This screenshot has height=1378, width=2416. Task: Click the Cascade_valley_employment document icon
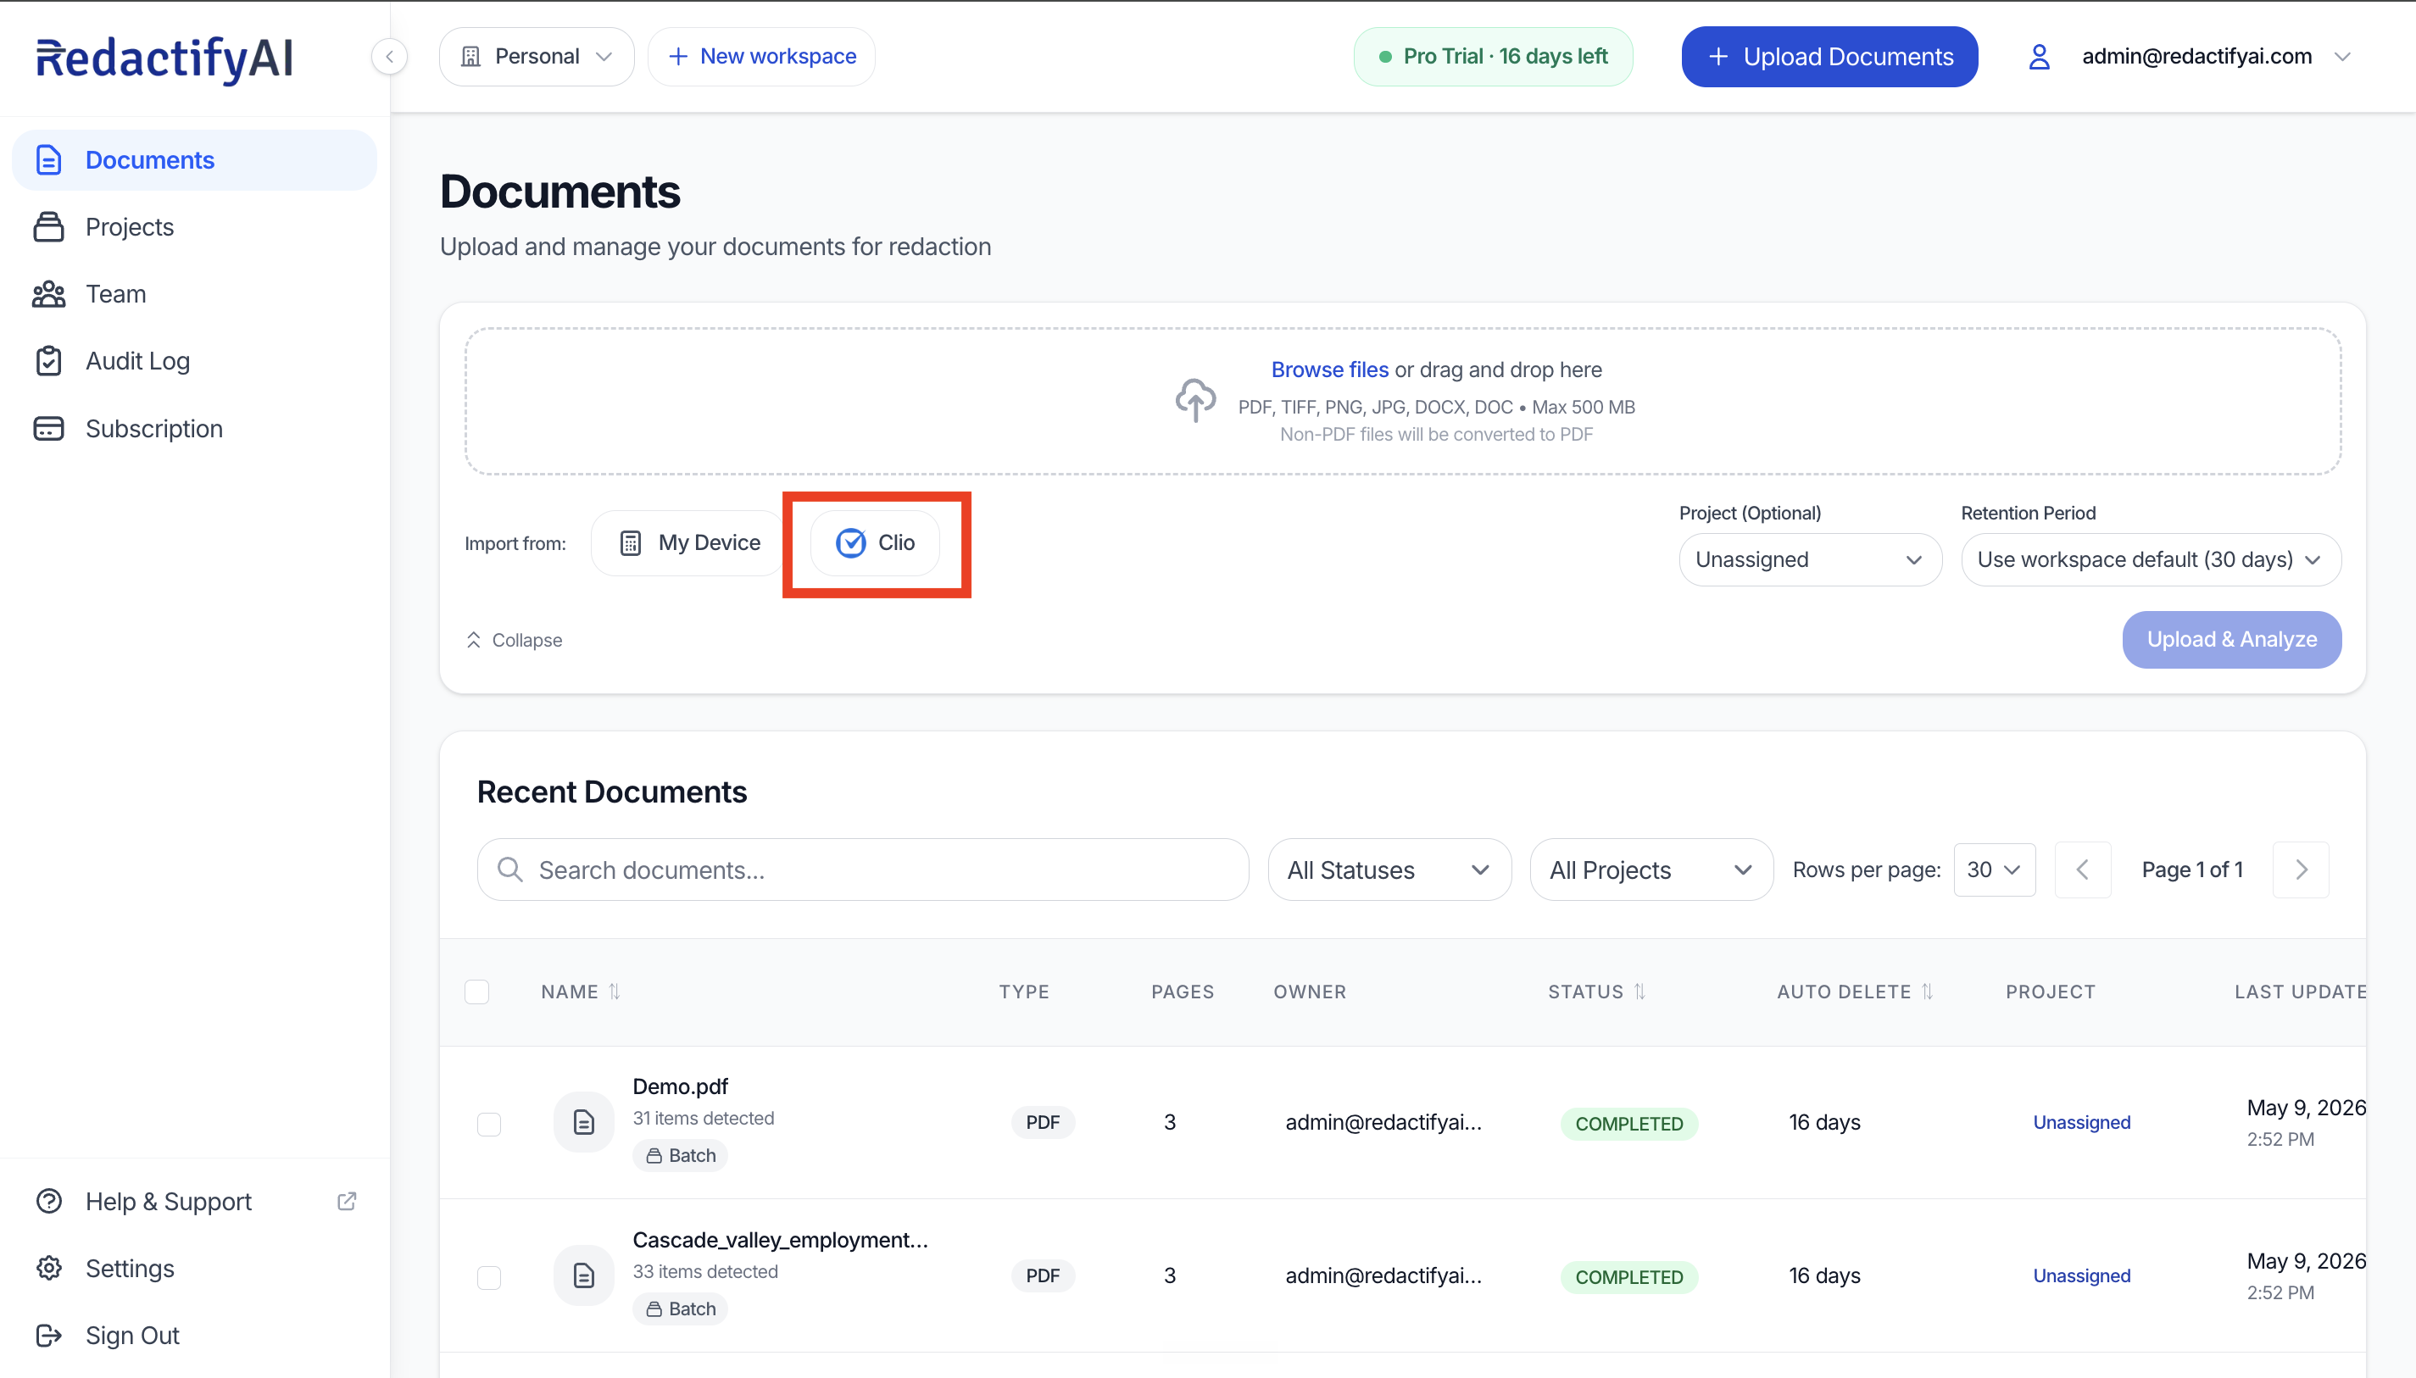pyautogui.click(x=584, y=1275)
